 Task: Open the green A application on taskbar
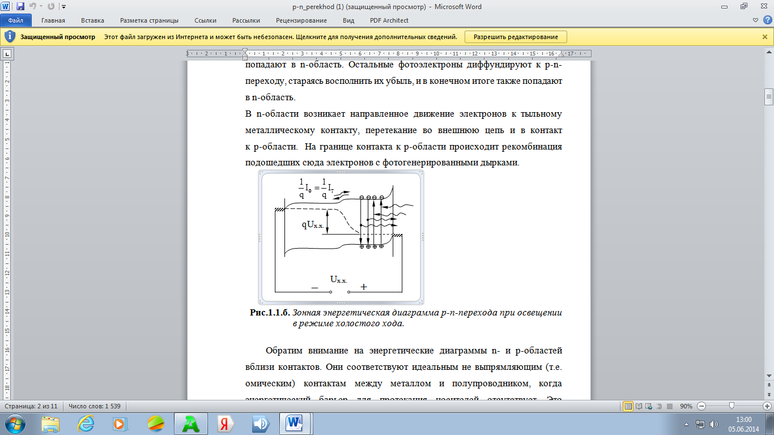190,424
